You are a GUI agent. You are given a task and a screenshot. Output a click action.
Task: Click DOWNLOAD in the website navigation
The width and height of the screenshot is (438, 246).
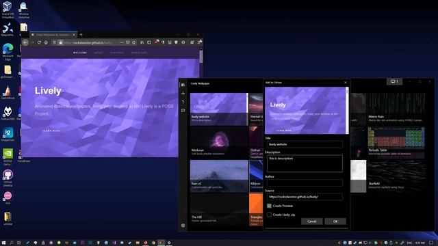139,53
